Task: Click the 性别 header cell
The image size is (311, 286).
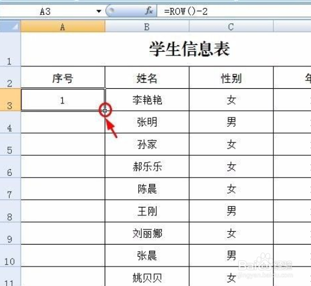Action: click(x=231, y=77)
